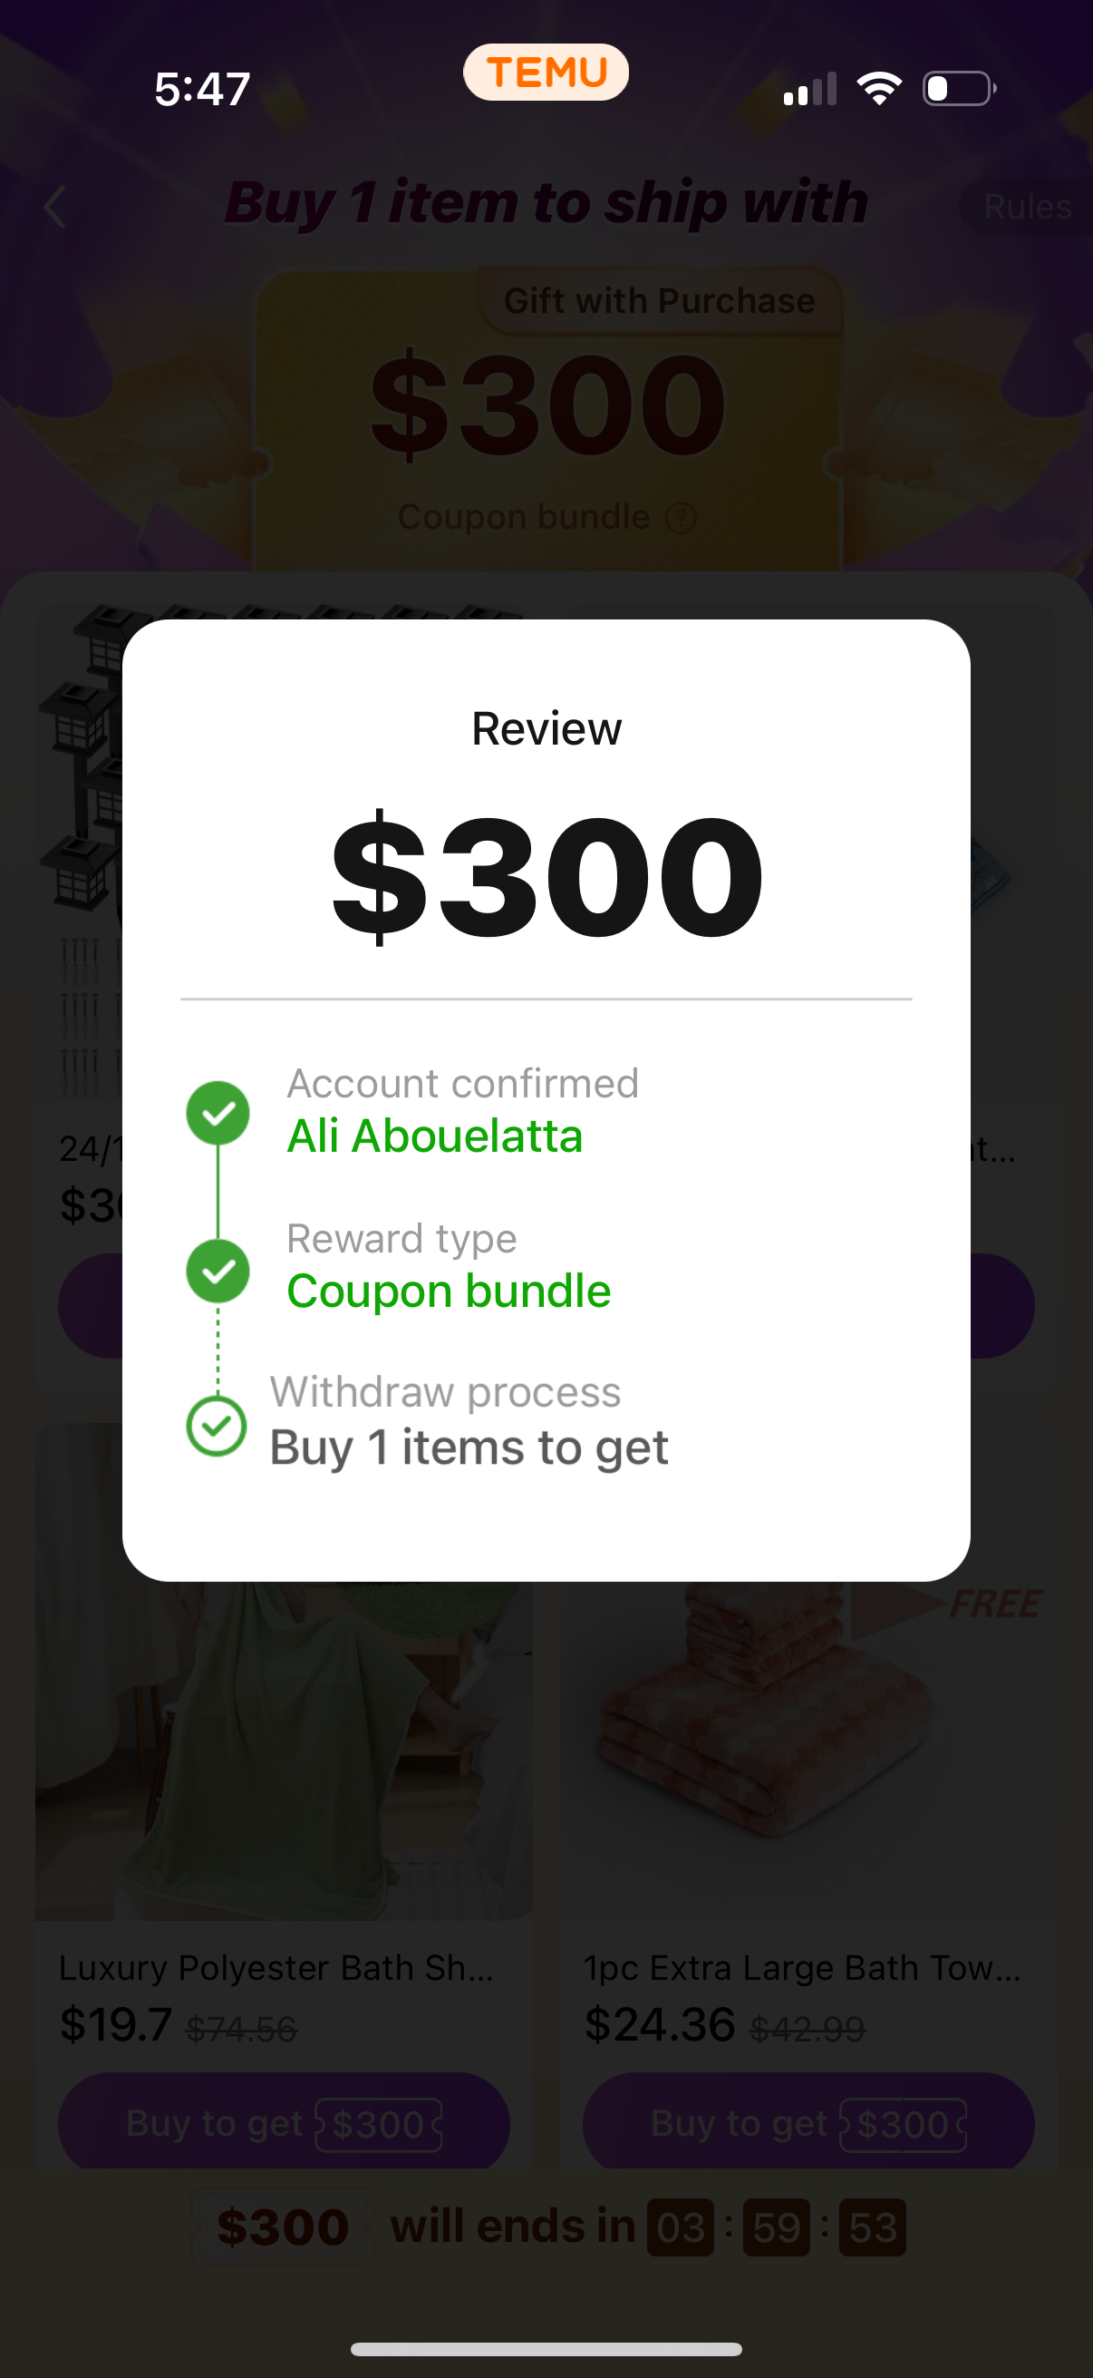The image size is (1093, 2378).
Task: Tap the countdown timer hours box
Action: pyautogui.click(x=681, y=2227)
